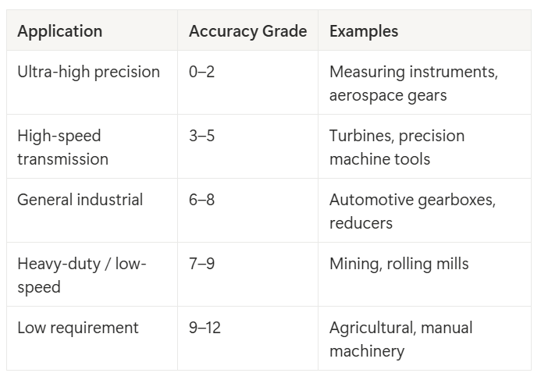Click the Application column header
The height and width of the screenshot is (380, 541).
(60, 32)
